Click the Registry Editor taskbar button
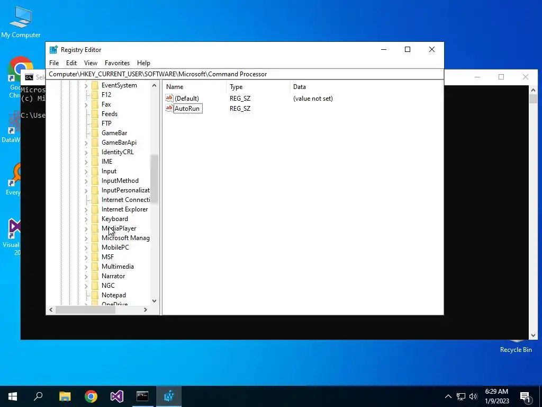Screen dimensions: 542x407 (169, 396)
